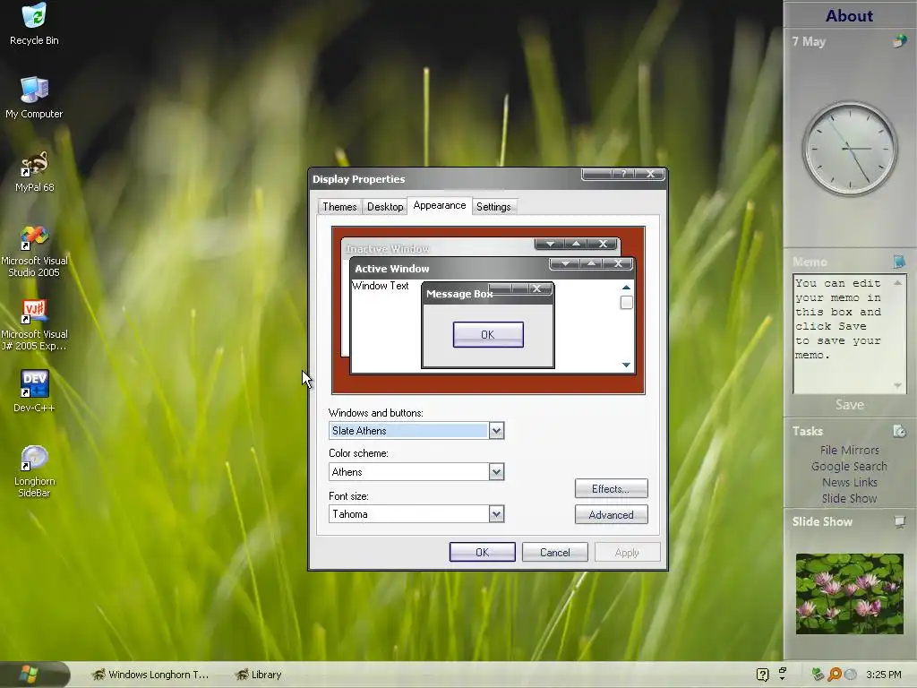917x688 pixels.
Task: Click the sidebar analog clock
Action: pyautogui.click(x=850, y=149)
